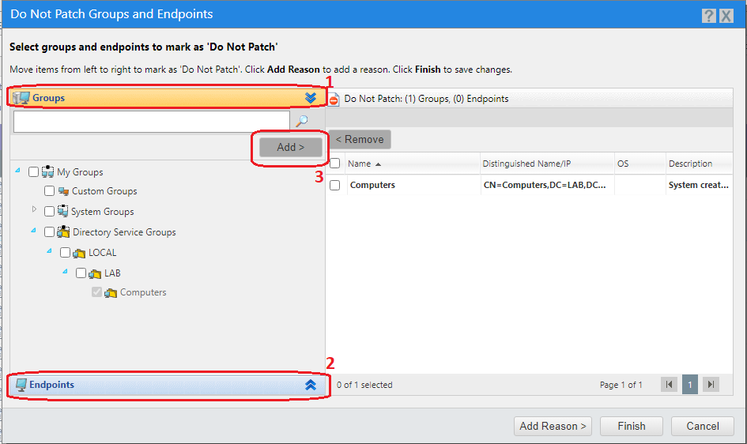Click the Computers folder icon in tree
Screen dimensions: 747x444
point(111,292)
